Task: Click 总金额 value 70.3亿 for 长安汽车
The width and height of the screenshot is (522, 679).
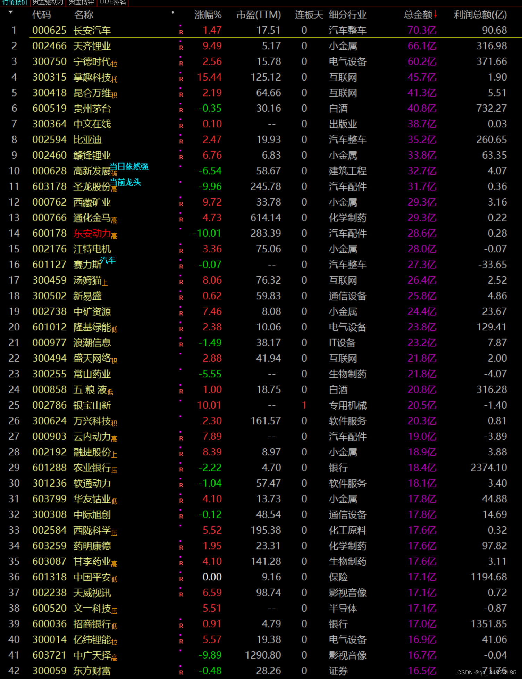Action: pos(422,30)
